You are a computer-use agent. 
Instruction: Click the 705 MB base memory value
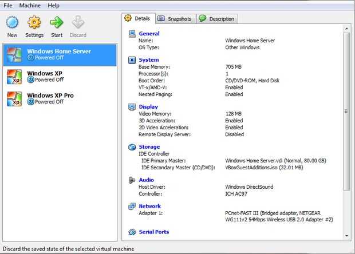234,67
